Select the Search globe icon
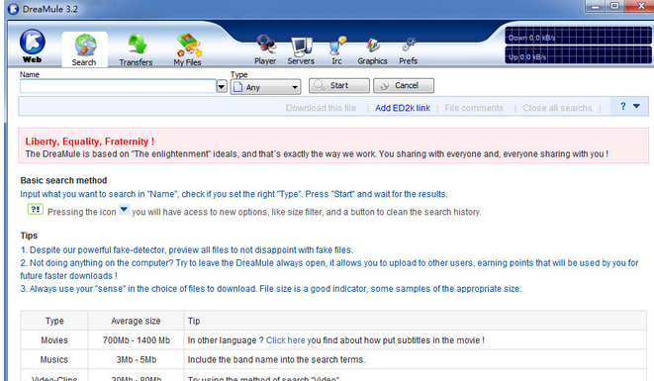The height and width of the screenshot is (381, 654). [x=85, y=45]
